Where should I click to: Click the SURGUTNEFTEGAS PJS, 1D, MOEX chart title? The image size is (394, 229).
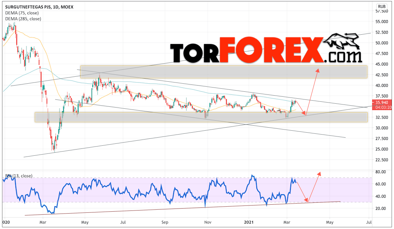tap(39, 7)
